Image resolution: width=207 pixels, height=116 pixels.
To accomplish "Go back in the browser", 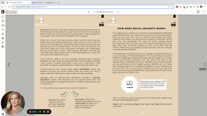I will click(x=2, y=7).
